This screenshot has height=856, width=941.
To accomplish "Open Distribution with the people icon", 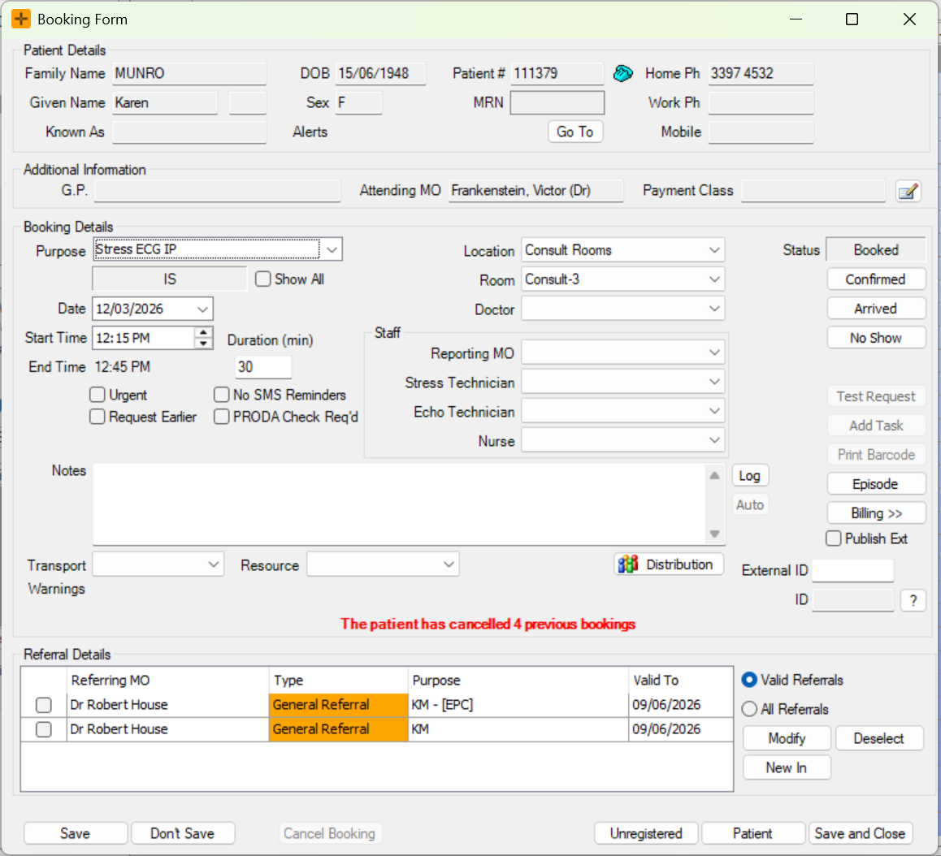I will (669, 564).
